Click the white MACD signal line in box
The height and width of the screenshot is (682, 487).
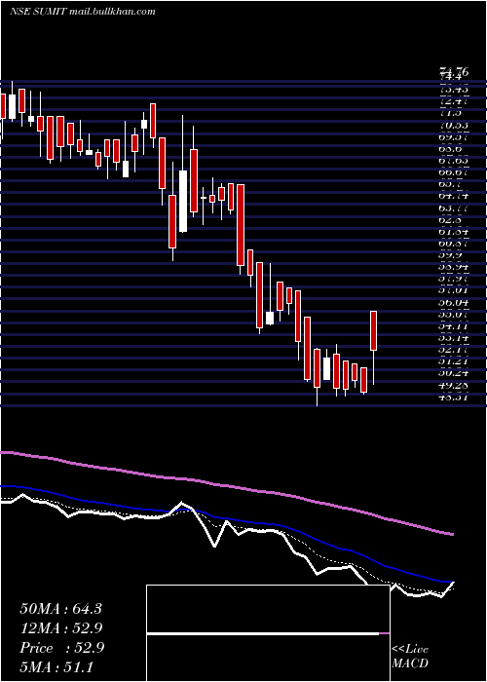point(263,633)
